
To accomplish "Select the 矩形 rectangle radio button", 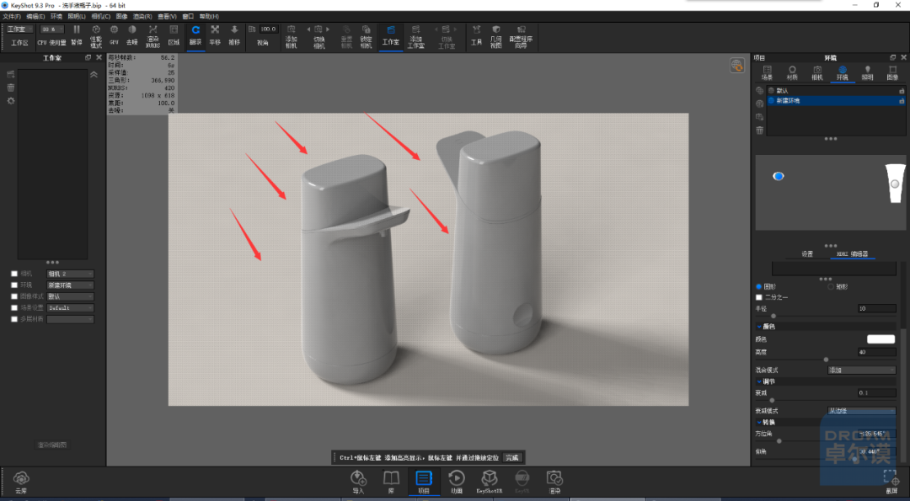I will click(x=831, y=286).
